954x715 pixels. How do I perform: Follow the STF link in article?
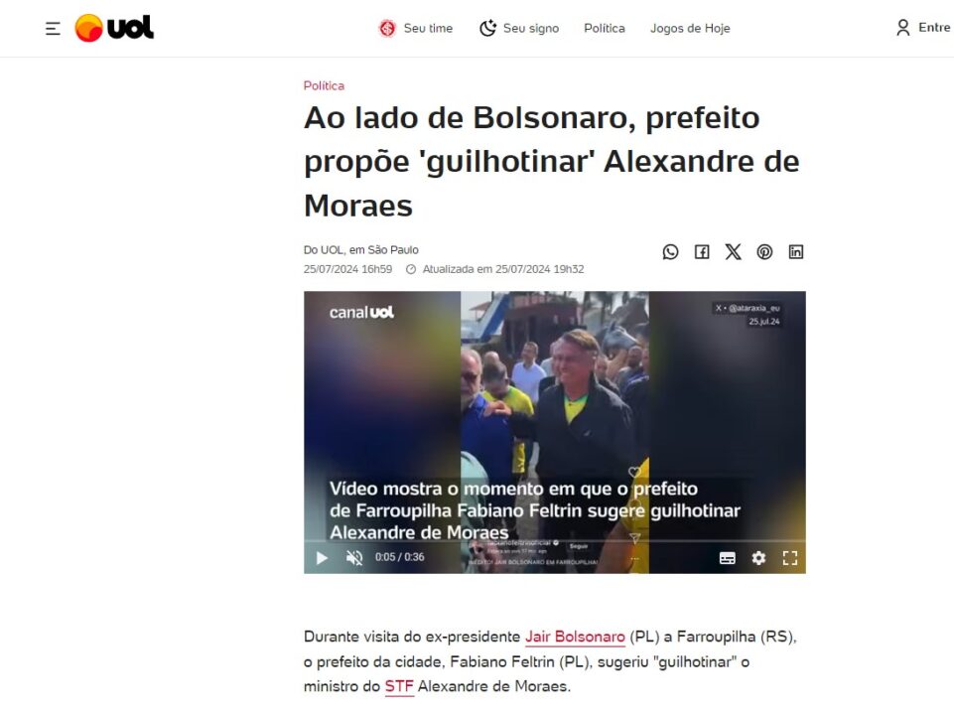399,686
